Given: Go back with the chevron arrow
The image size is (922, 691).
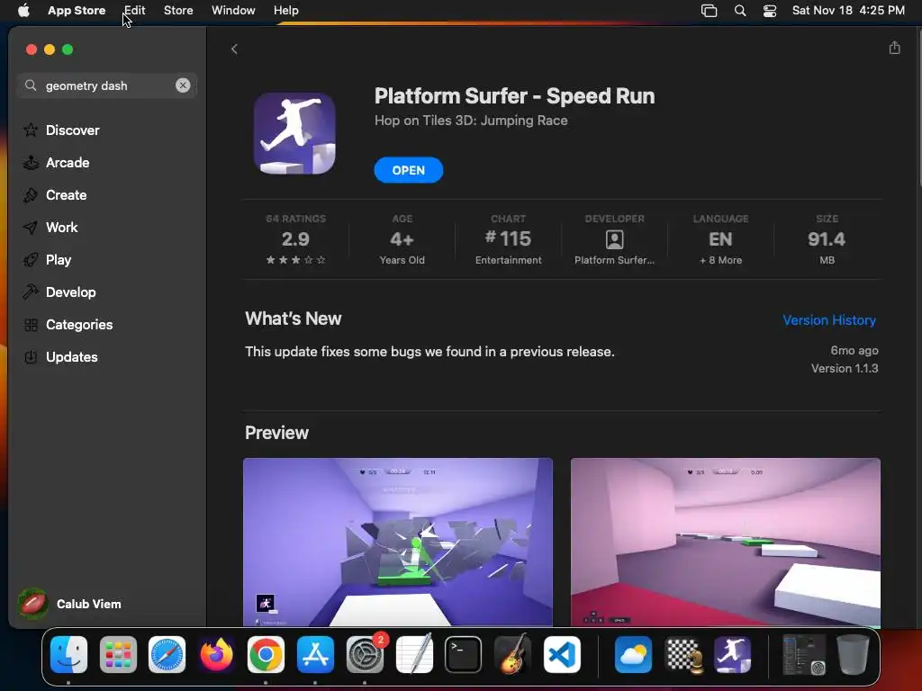Looking at the screenshot, I should (234, 49).
